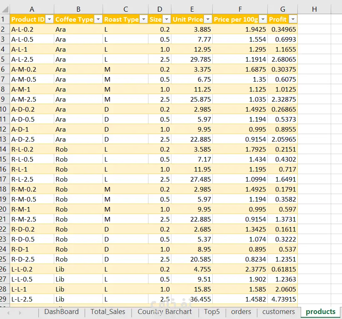Select the Unit Price cell 36.455
The height and width of the screenshot is (319, 342).
click(192, 299)
